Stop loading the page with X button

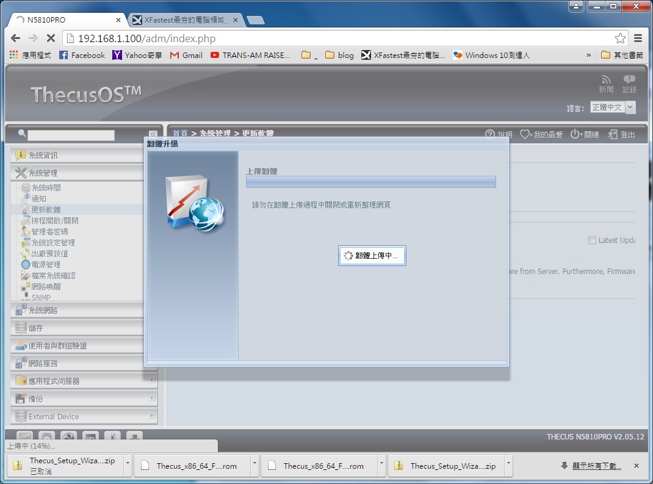(x=51, y=38)
